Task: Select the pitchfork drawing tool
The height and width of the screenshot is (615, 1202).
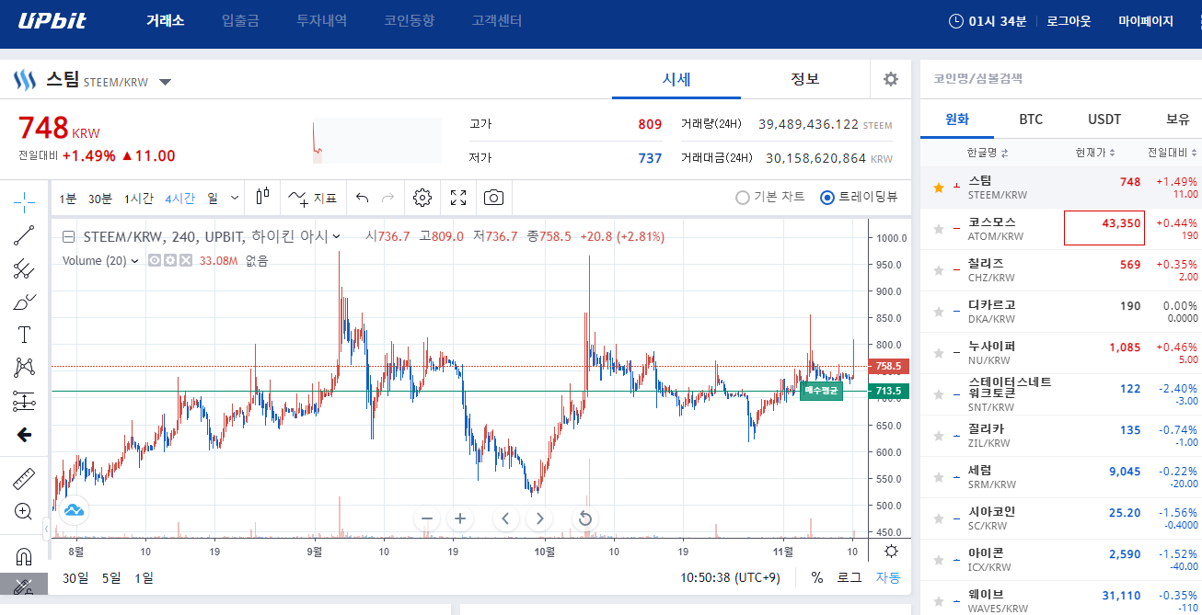Action: pyautogui.click(x=24, y=268)
